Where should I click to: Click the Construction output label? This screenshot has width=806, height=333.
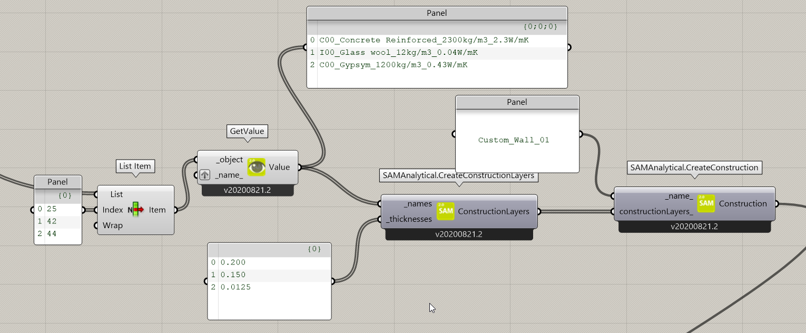pos(743,203)
